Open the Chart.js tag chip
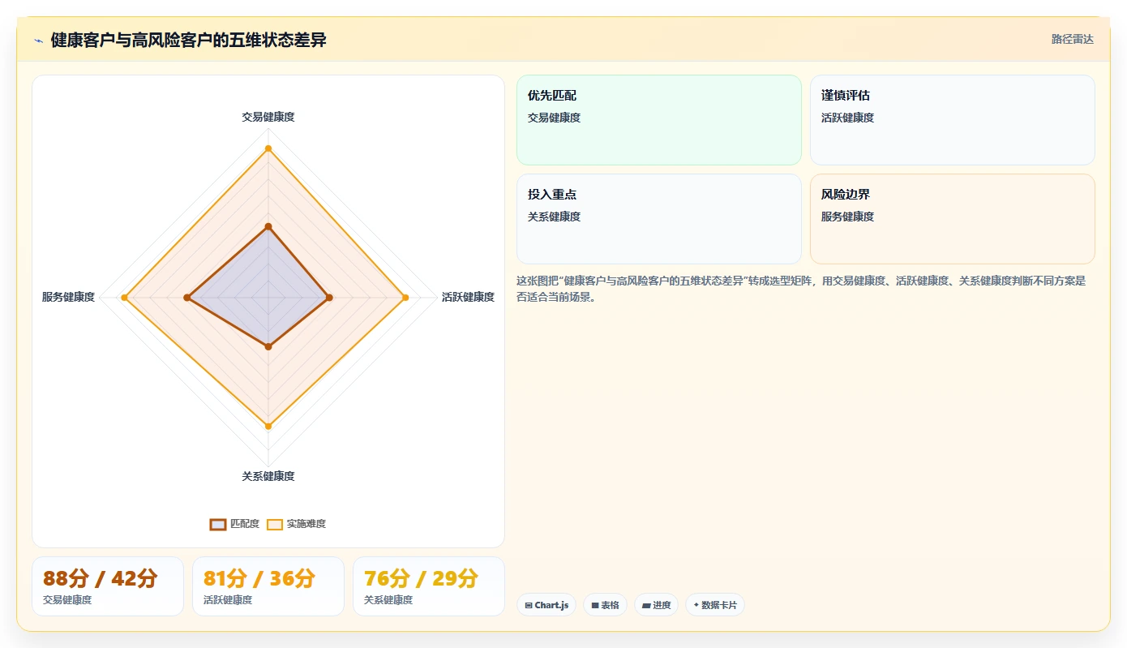Screen dimensions: 1127x648 [x=546, y=605]
